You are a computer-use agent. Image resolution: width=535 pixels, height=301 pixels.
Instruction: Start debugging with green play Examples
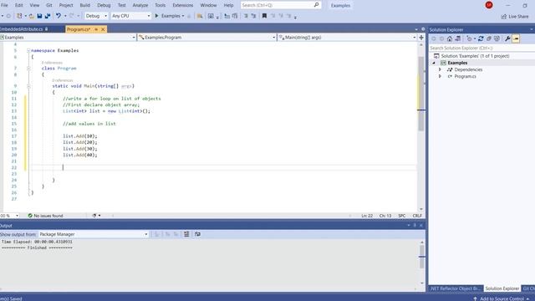click(169, 16)
